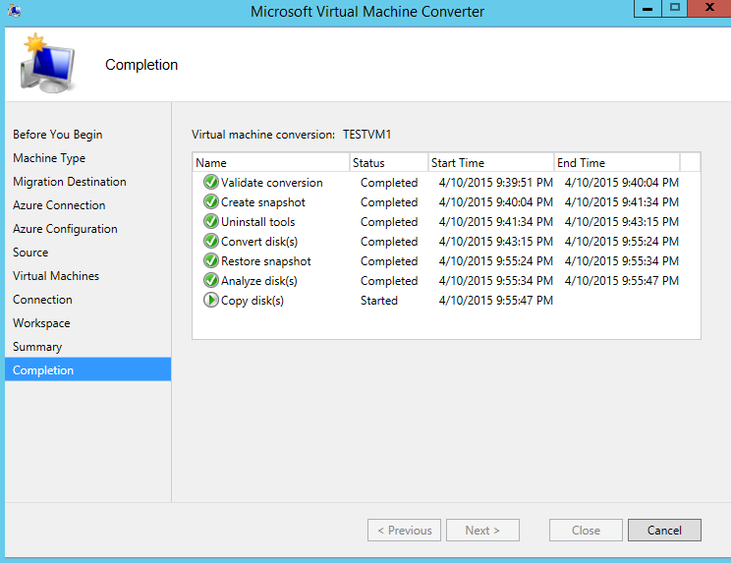The height and width of the screenshot is (563, 731).
Task: Click start time 4/10/2015 9:43:15 PM
Action: 495,242
